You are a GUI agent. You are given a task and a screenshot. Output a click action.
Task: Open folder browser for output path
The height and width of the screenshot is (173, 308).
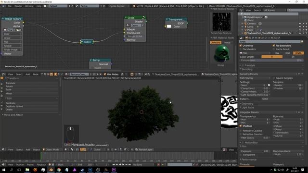coord(302,42)
